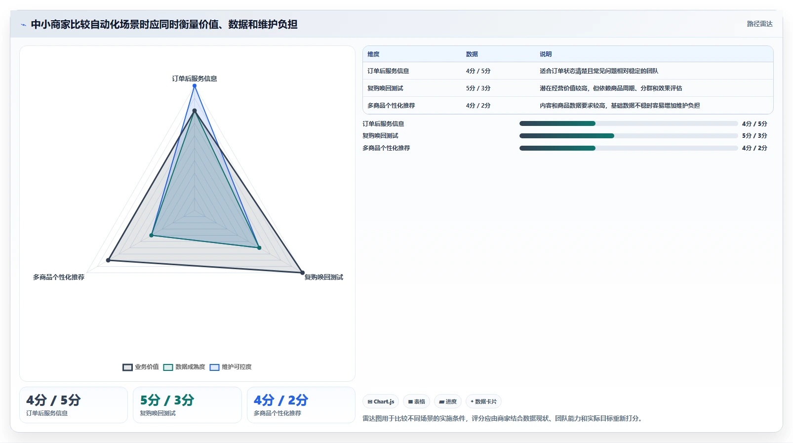This screenshot has width=793, height=443.
Task: Click the 多商品个性化推荐 progress bar
Action: click(629, 148)
